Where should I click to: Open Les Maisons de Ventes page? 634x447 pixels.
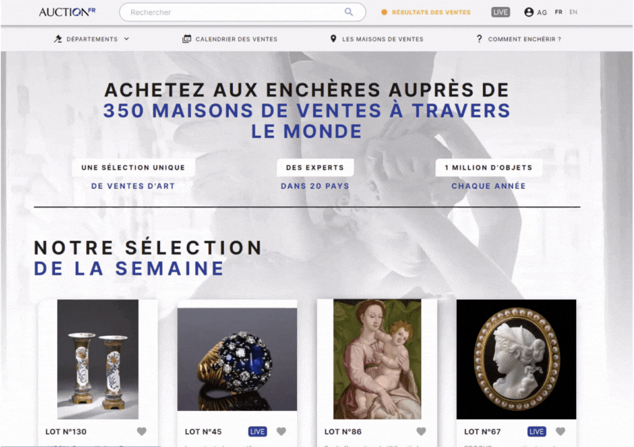[382, 39]
